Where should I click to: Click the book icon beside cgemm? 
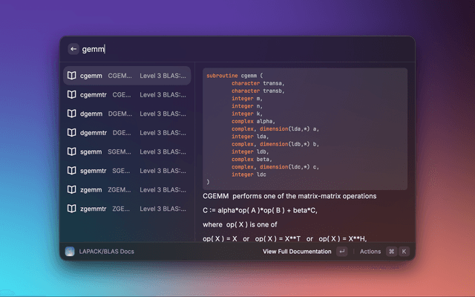pyautogui.click(x=71, y=76)
